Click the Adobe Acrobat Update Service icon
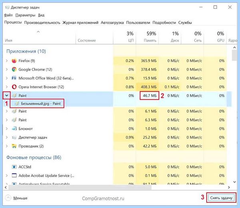 tap(14, 175)
